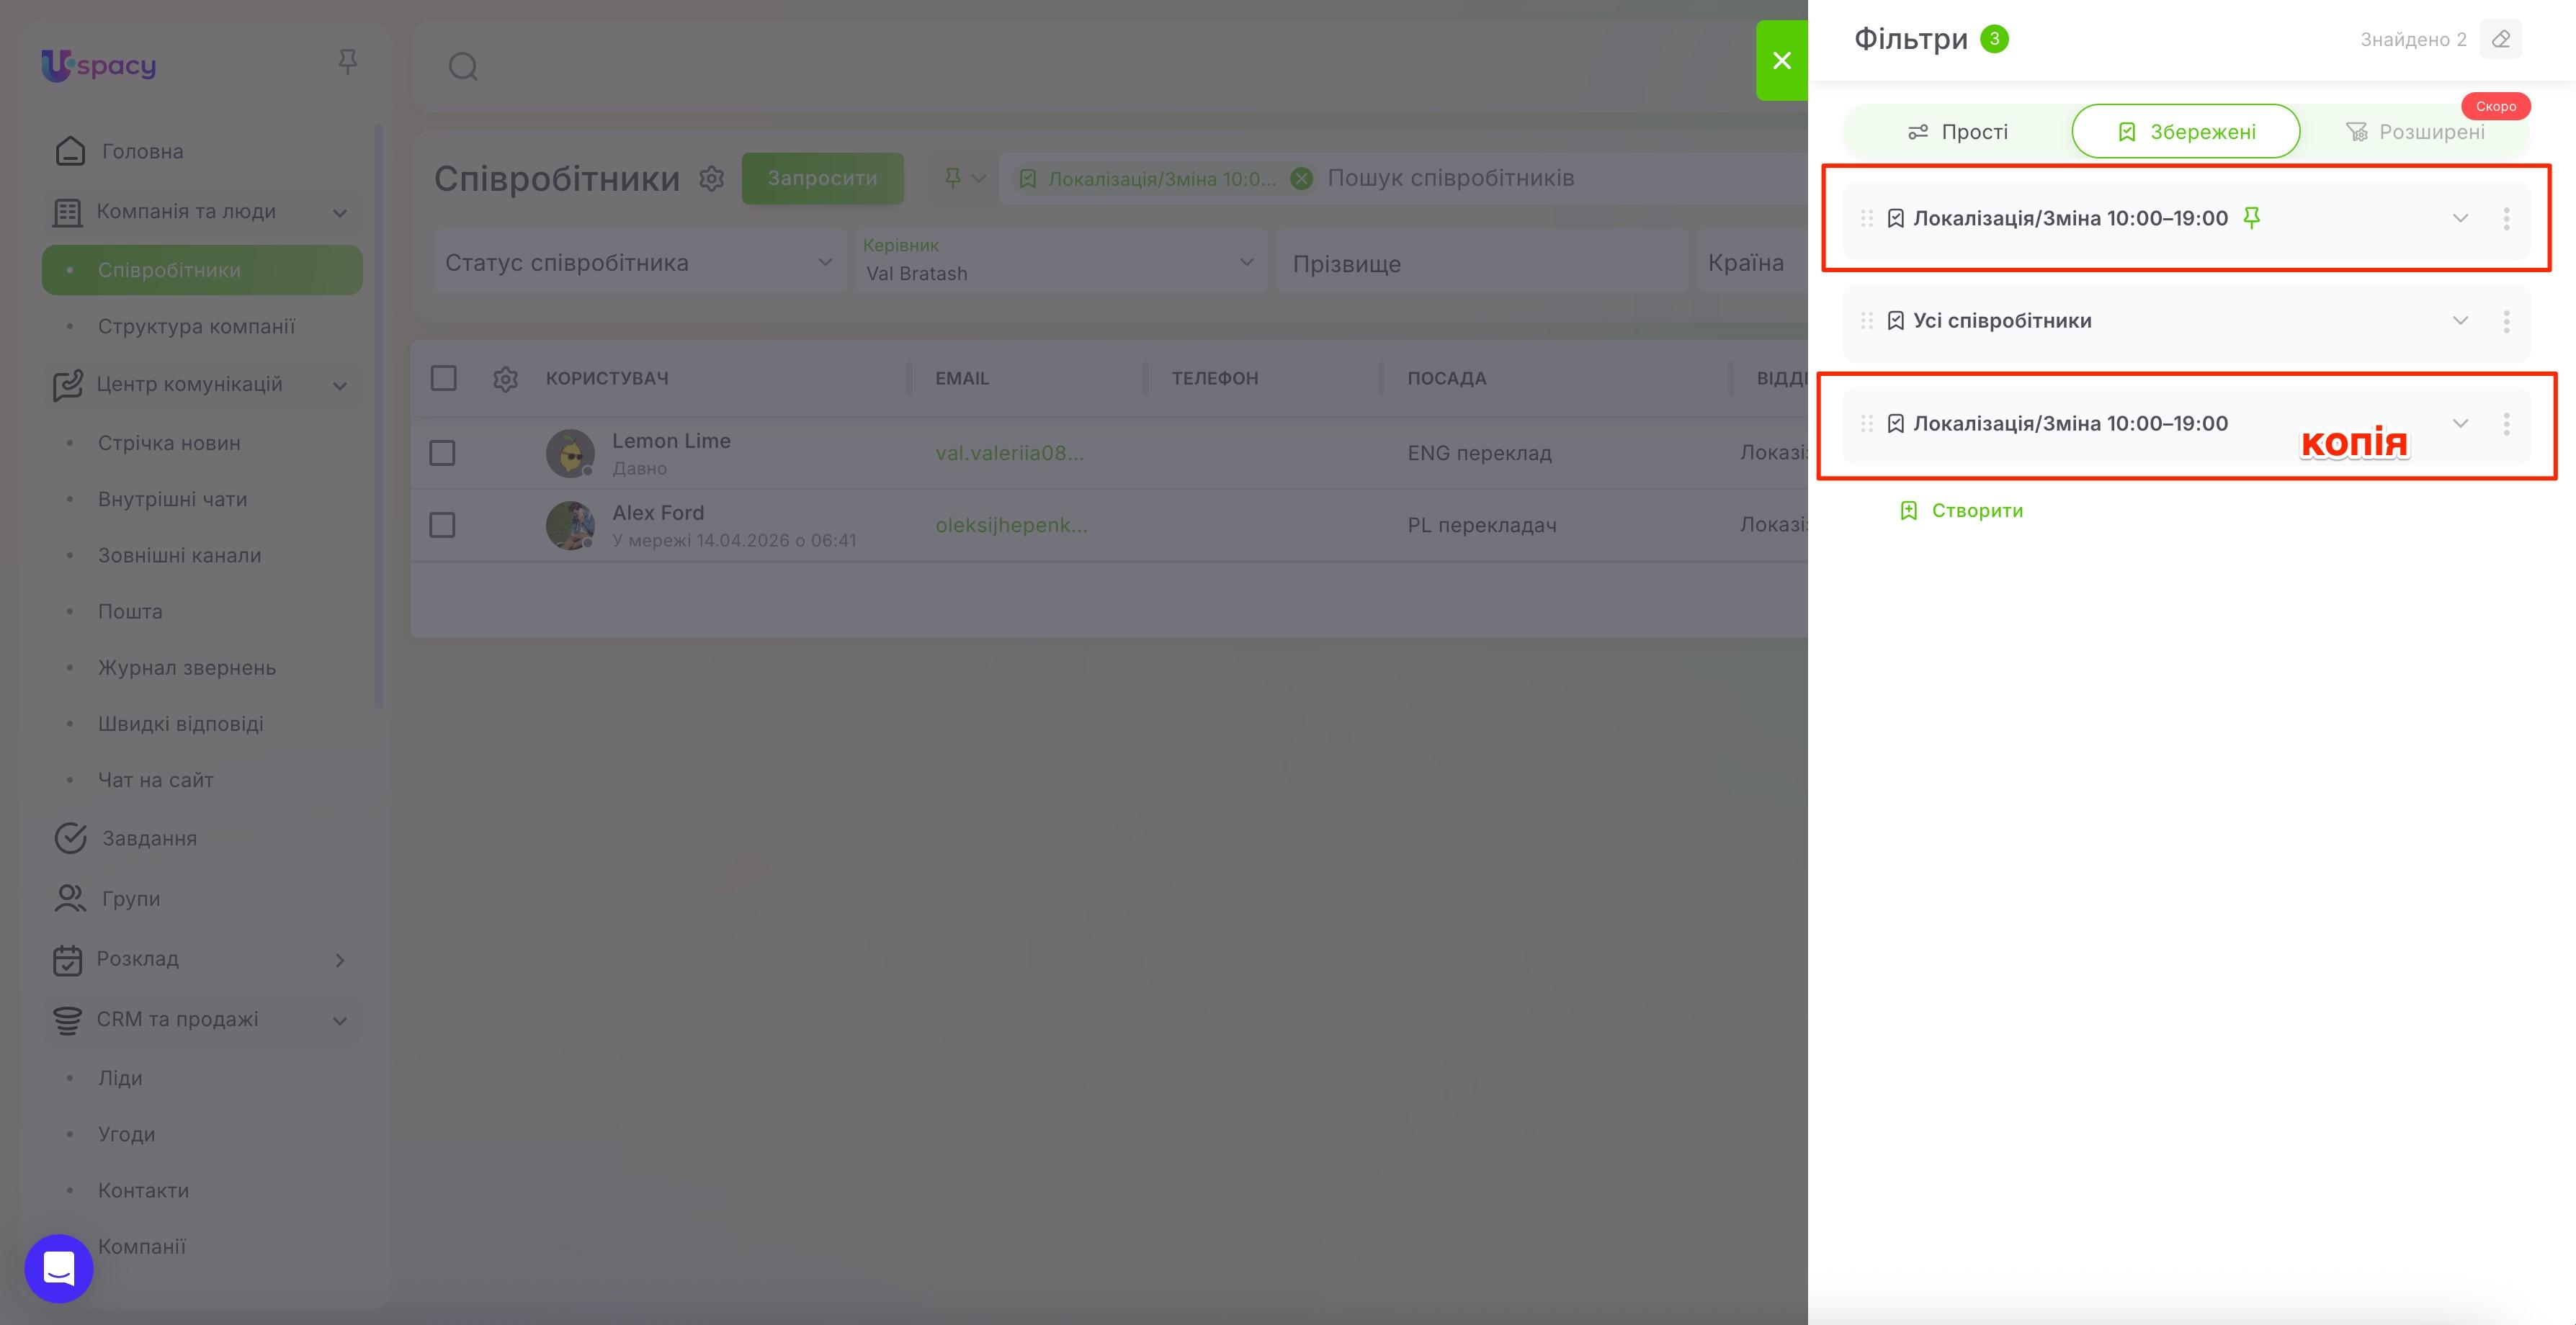
Task: Sort by ПОСАДА column header
Action: click(1447, 379)
